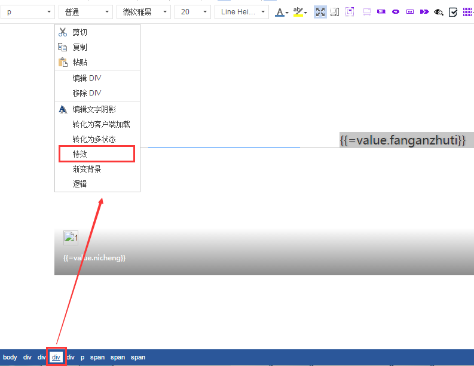Screen dimensions: 474x366
Task: Toggle the maximize editor icon
Action: (320, 12)
